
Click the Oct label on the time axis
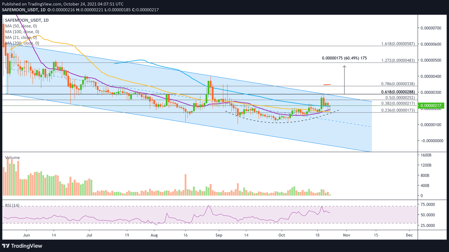282,235
